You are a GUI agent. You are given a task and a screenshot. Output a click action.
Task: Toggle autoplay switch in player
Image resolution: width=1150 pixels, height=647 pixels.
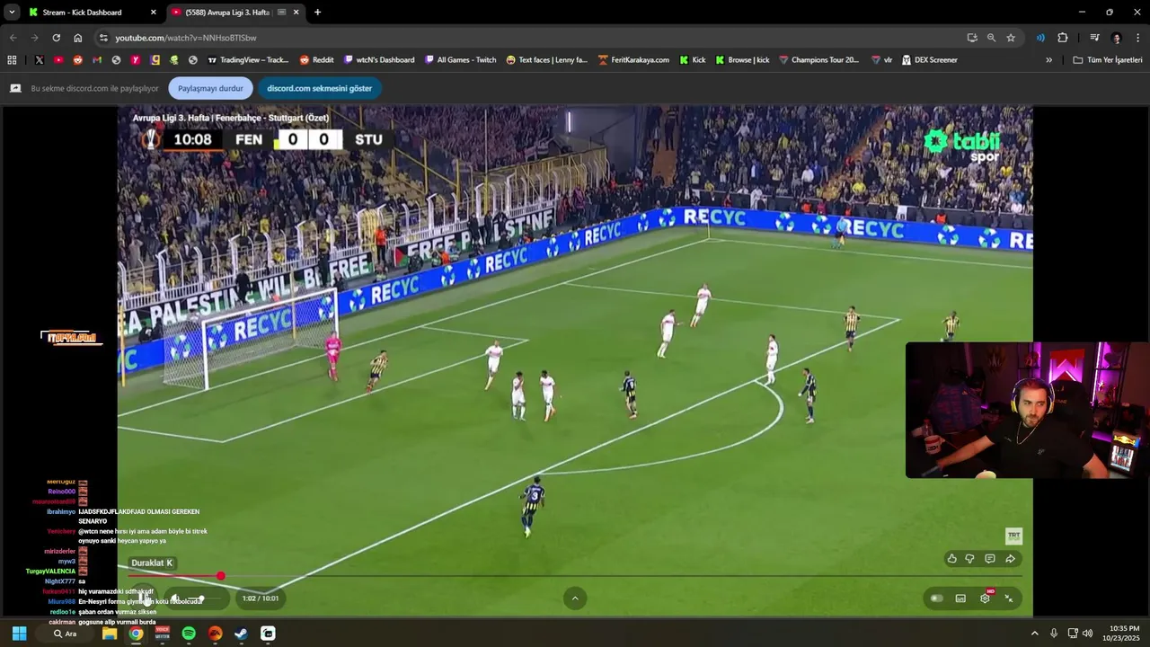click(936, 598)
